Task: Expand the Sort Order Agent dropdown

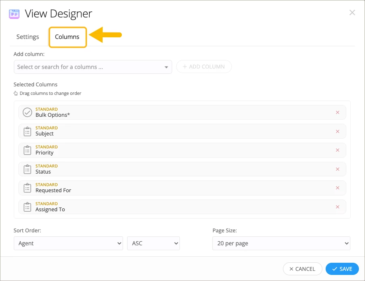Action: point(68,243)
